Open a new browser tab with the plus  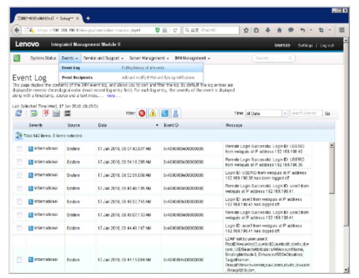pos(88,18)
